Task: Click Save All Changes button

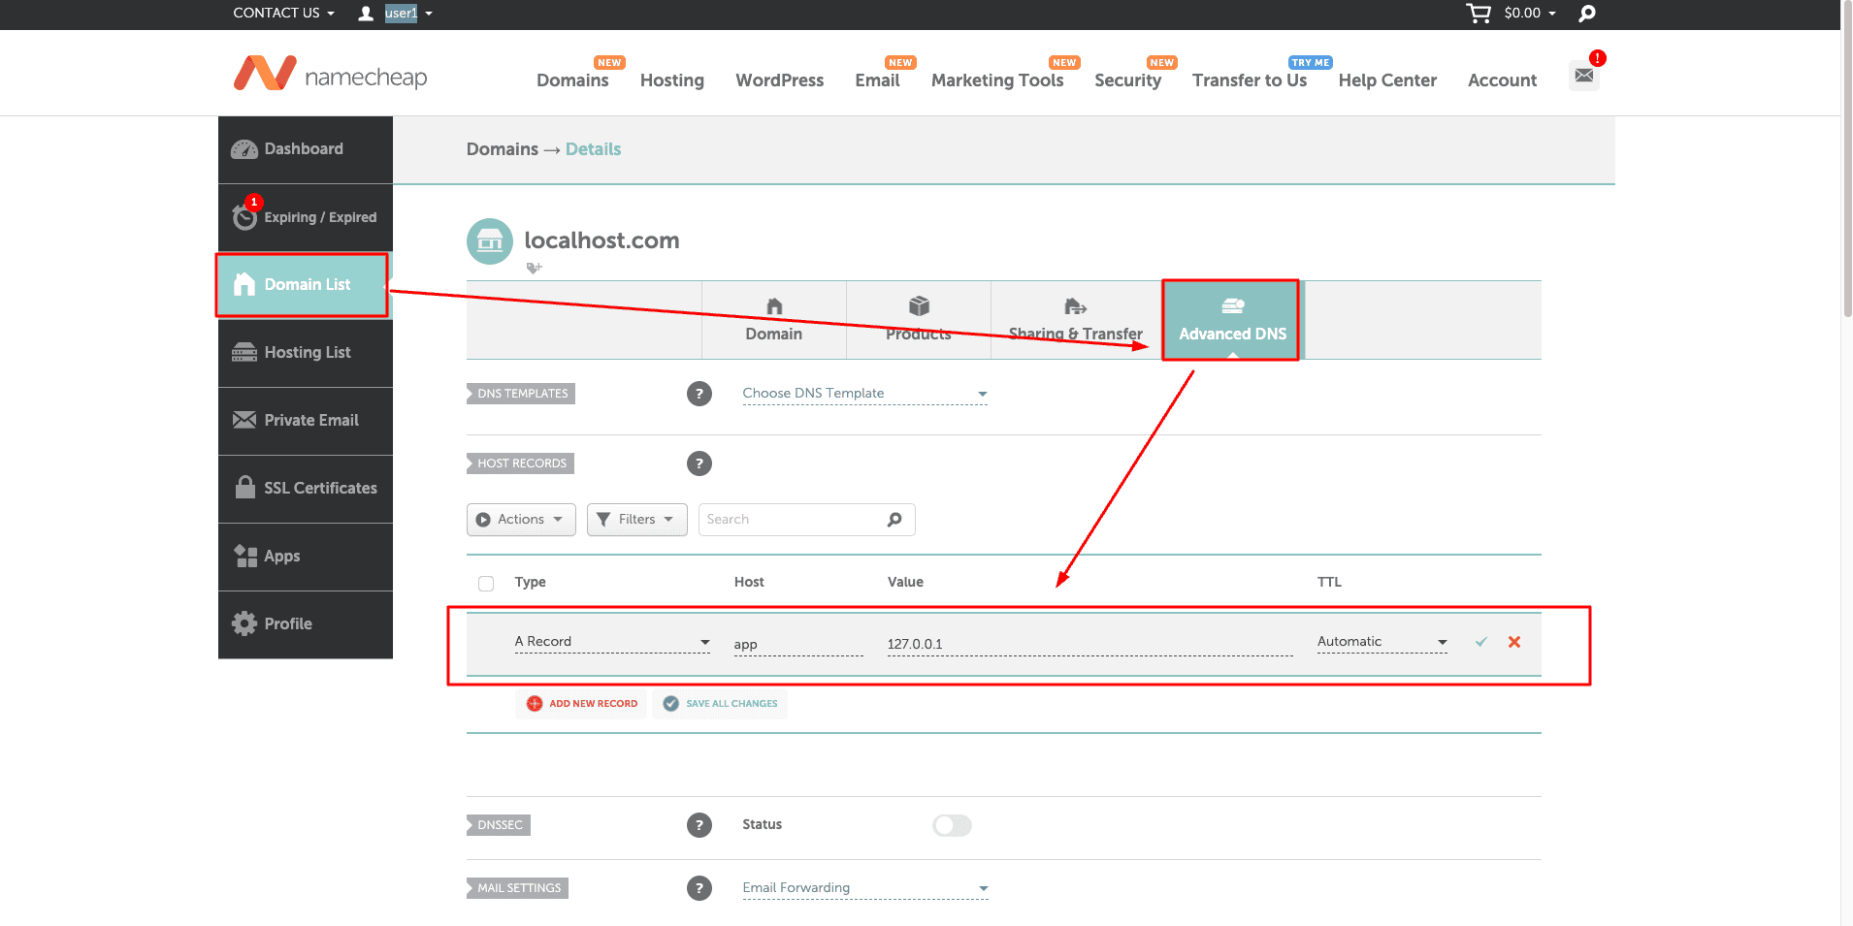Action: (720, 704)
